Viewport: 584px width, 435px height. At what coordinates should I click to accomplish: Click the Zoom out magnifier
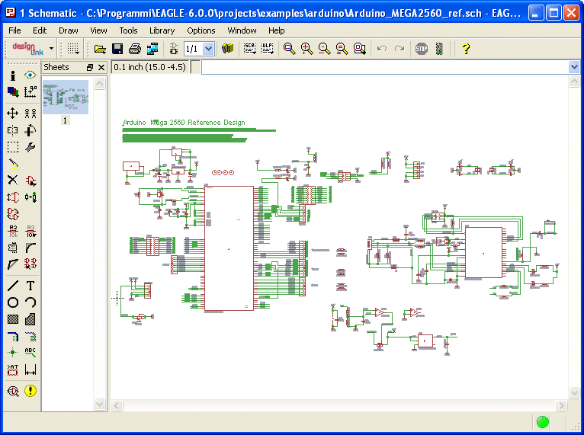[x=324, y=48]
